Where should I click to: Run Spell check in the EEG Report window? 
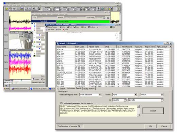(50, 30)
